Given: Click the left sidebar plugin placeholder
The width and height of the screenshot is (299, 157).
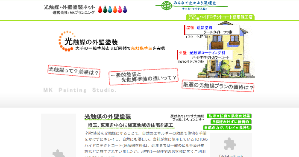Looking at the screenshot, I should coord(59,135).
